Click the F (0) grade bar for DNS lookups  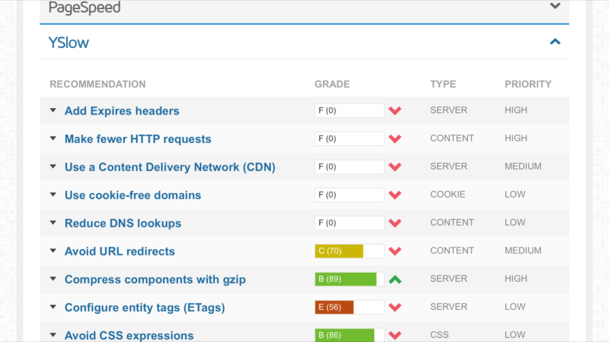click(x=349, y=223)
